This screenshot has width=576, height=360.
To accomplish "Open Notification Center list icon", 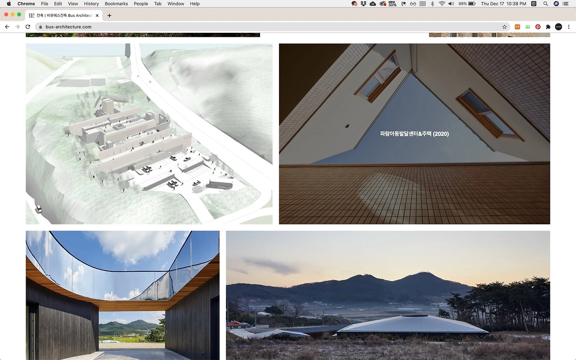I will pos(566,4).
